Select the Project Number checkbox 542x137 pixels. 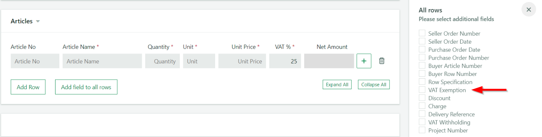(x=422, y=130)
